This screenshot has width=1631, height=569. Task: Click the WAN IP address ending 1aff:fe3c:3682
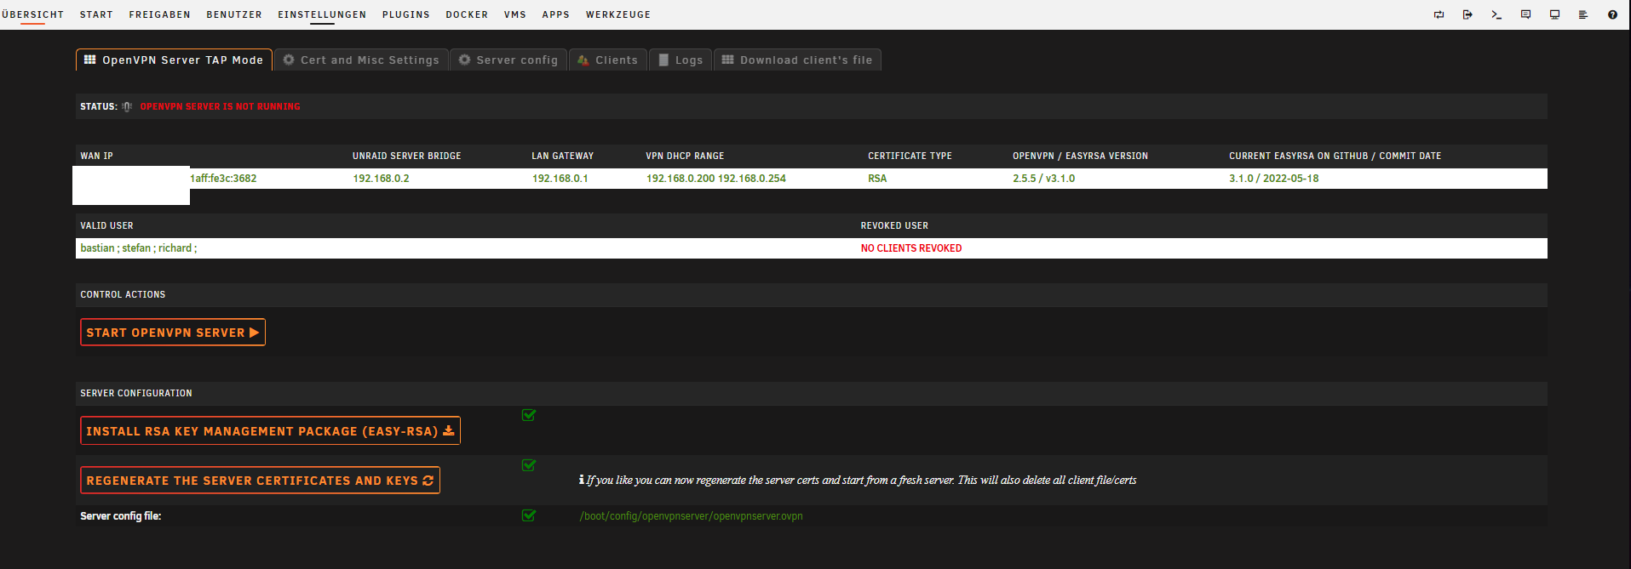click(223, 179)
